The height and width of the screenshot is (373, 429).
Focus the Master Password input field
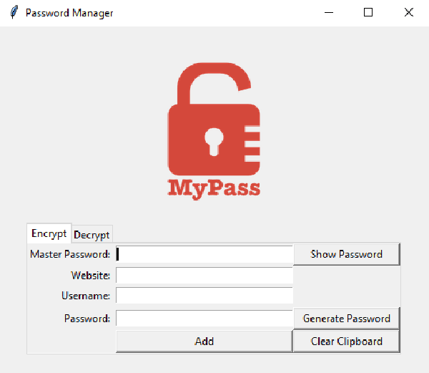204,254
